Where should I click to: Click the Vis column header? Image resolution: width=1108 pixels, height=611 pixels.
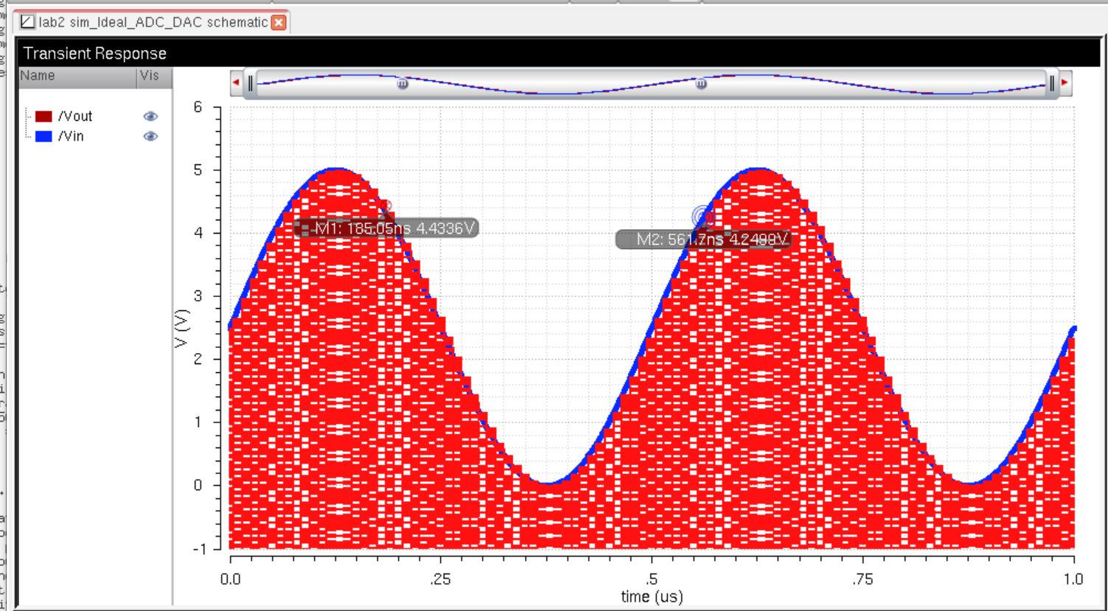(150, 76)
